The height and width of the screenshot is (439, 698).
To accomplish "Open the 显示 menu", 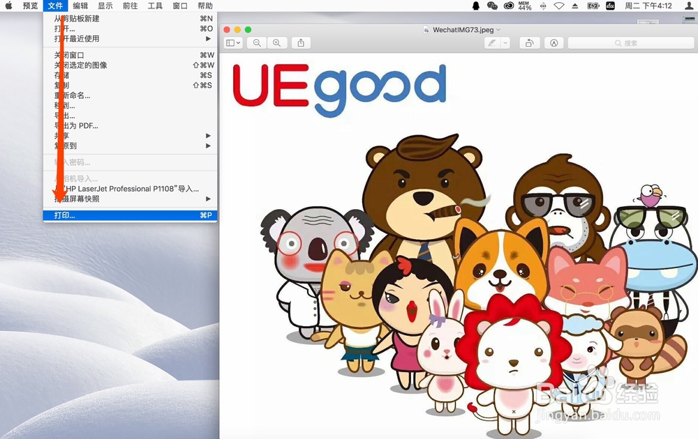I will (105, 6).
